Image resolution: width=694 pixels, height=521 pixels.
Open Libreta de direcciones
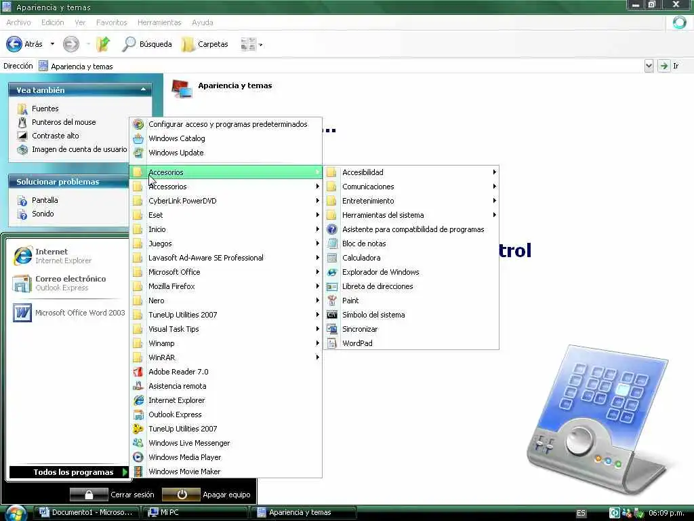pos(411,286)
